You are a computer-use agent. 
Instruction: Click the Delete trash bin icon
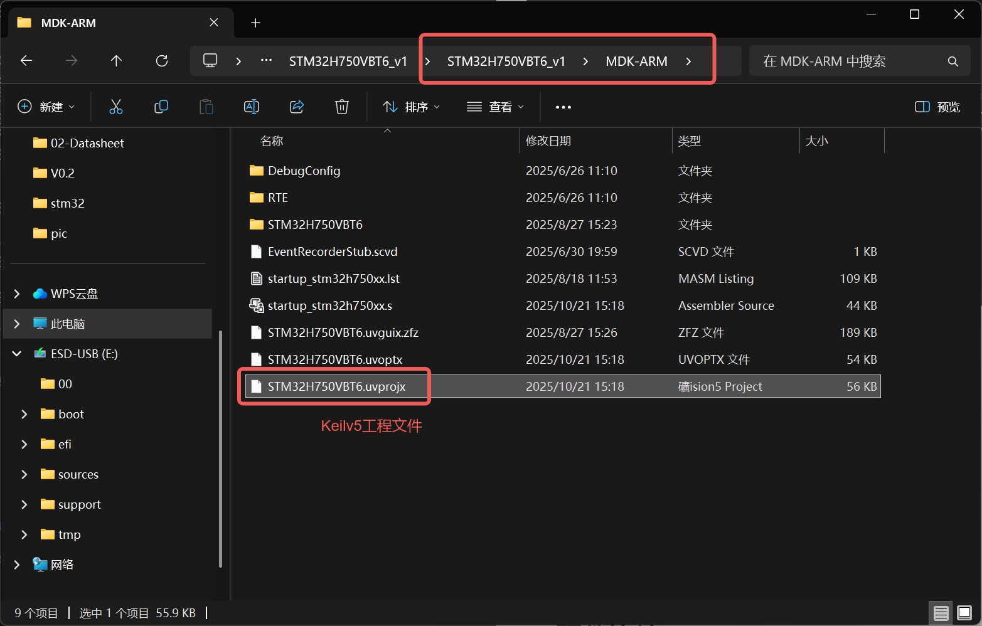pyautogui.click(x=342, y=107)
